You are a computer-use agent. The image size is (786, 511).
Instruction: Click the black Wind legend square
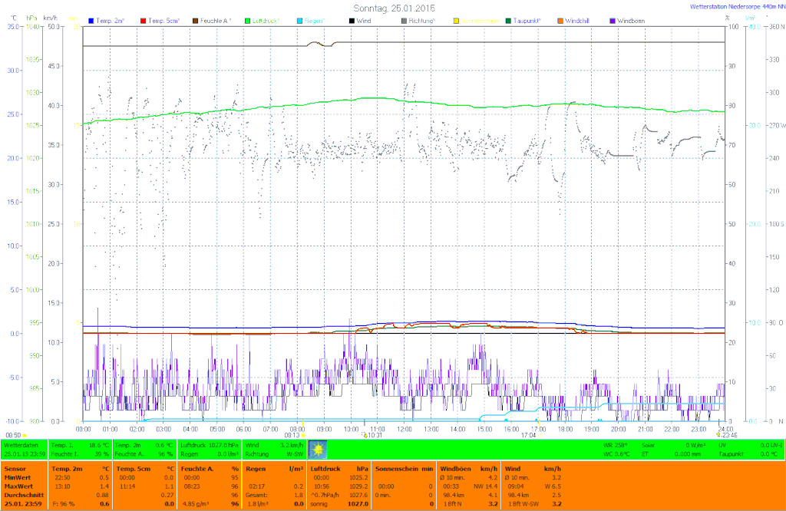[x=352, y=20]
